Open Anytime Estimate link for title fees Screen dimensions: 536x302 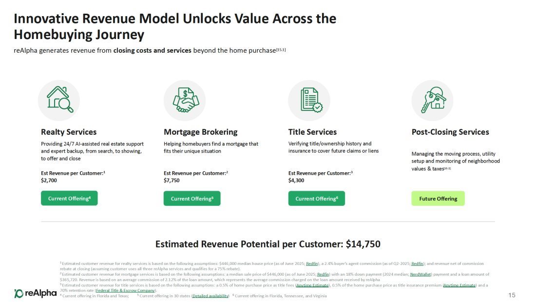click(313, 285)
